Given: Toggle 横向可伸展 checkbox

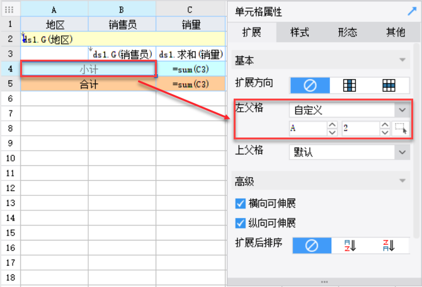Looking at the screenshot, I should tap(241, 203).
